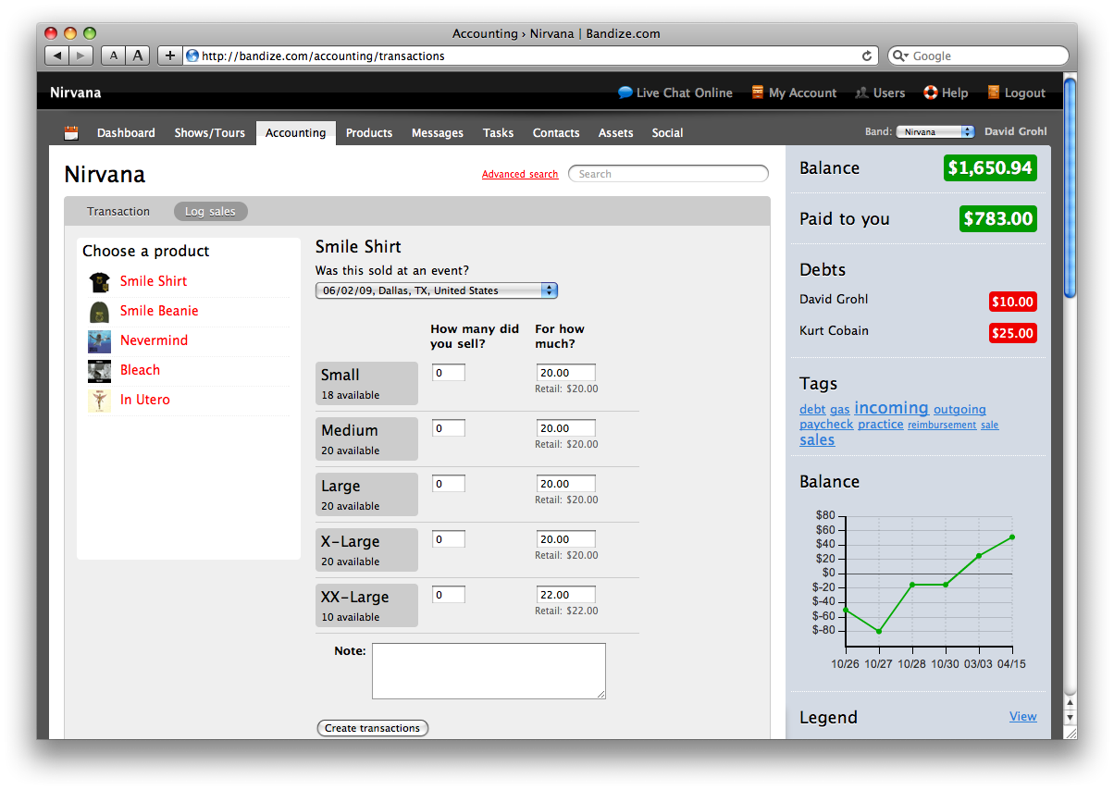Click the practice tag
The height and width of the screenshot is (790, 1114).
pos(881,425)
